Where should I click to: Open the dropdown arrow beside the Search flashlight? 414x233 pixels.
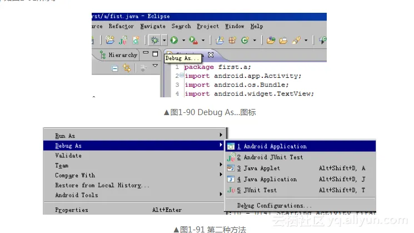point(306,41)
